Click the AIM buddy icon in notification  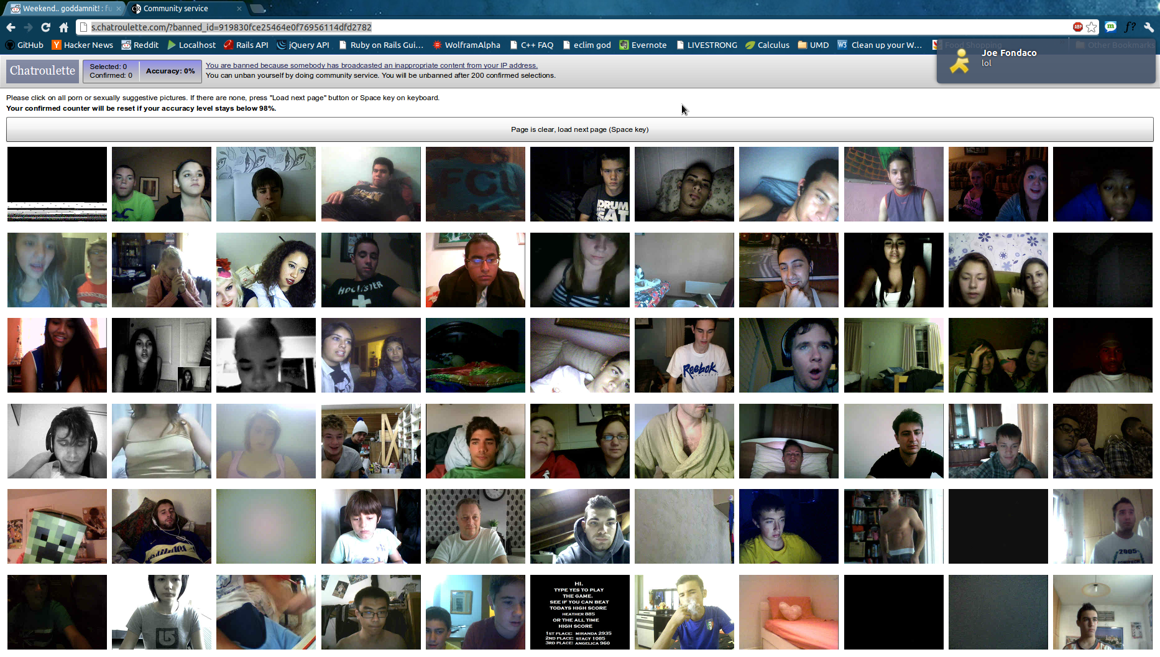[x=959, y=61]
